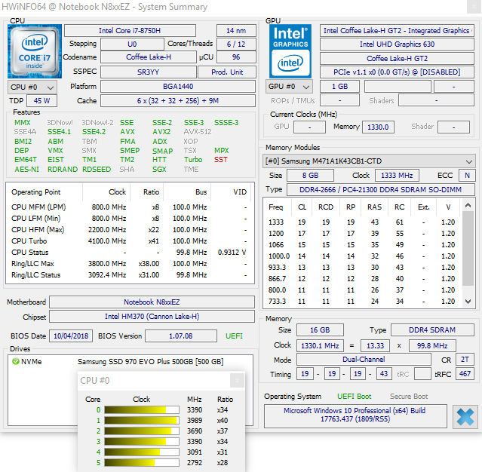Click the 1330.1 MHz memory clock field
Screen dimensions: 482x472
click(320, 345)
